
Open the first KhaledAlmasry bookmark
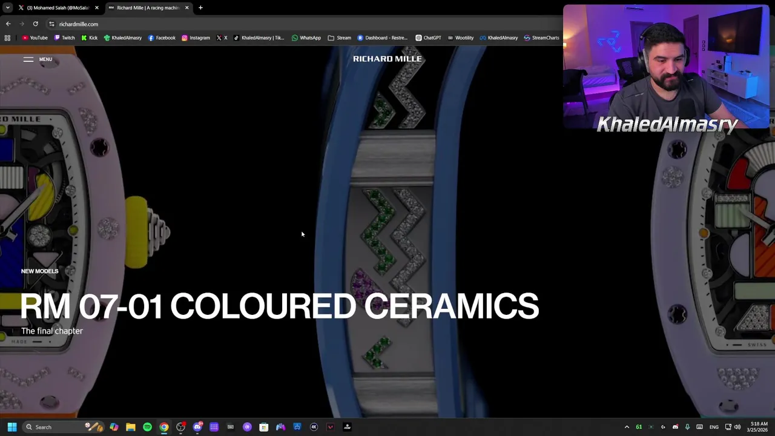(x=122, y=38)
